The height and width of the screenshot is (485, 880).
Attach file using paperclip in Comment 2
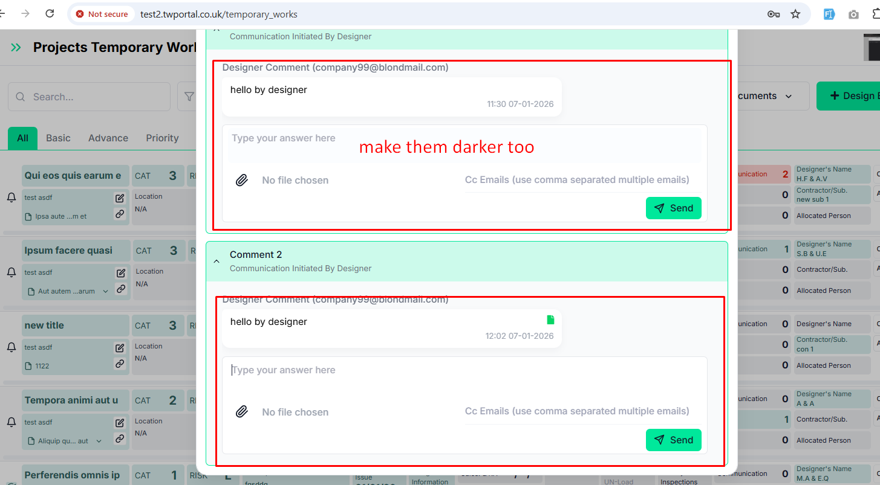click(x=242, y=412)
